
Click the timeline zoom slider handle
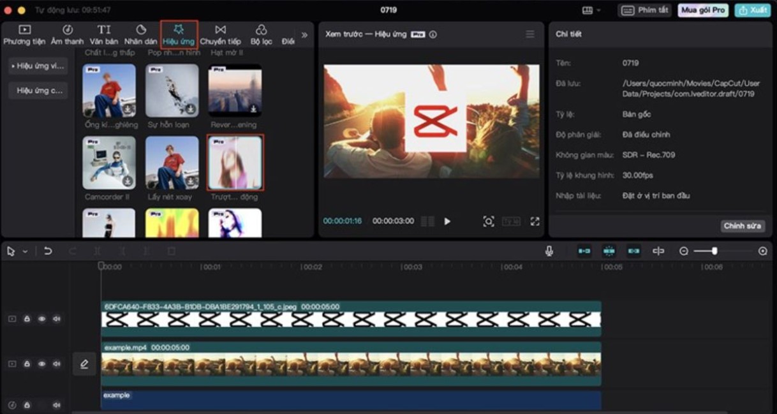[714, 251]
